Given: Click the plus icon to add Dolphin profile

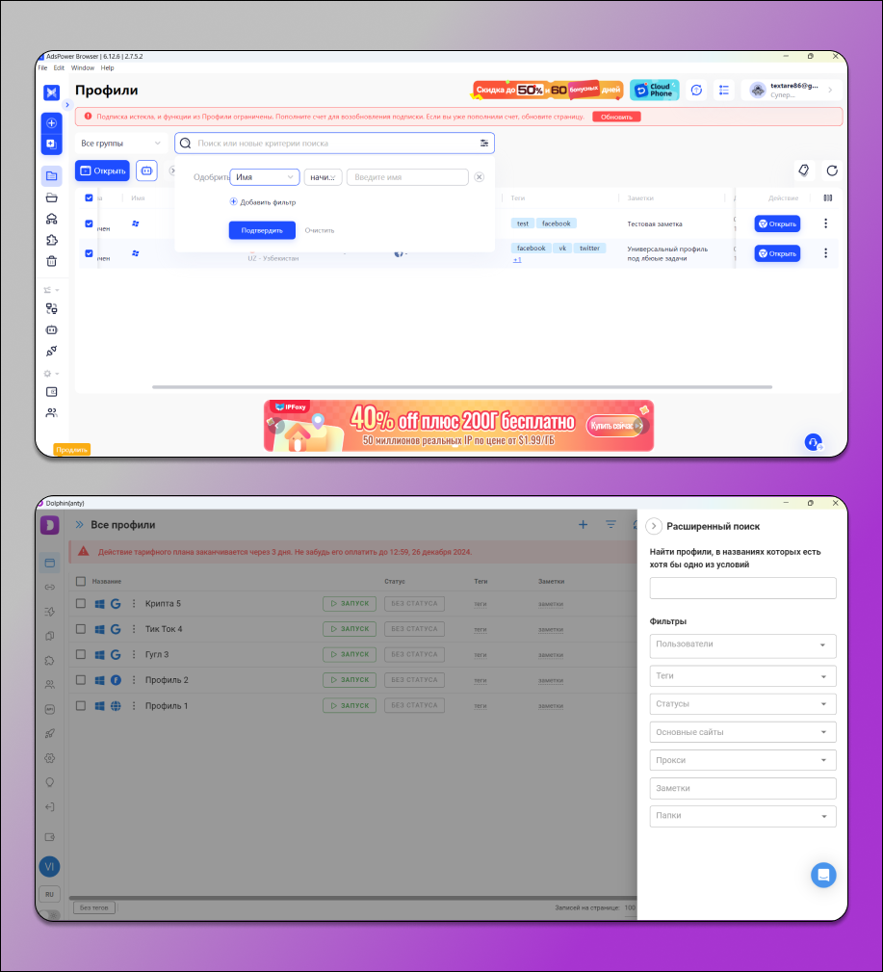Looking at the screenshot, I should click(583, 525).
